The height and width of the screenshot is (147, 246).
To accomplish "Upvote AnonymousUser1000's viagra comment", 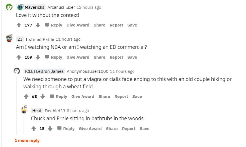I will point(26,96).
